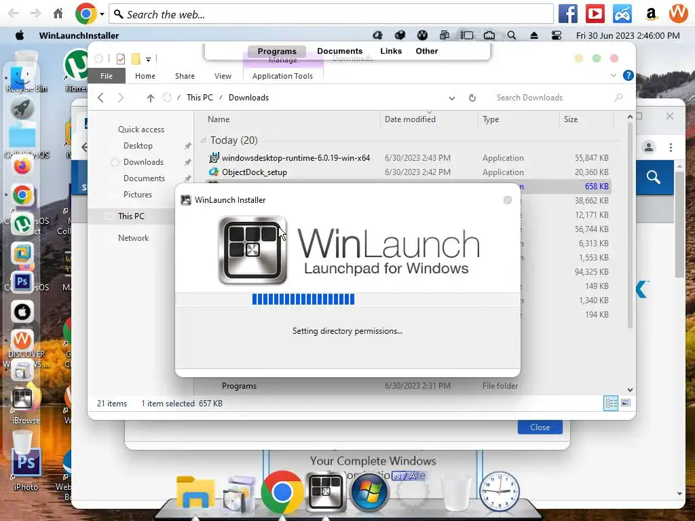Go up one folder level
This screenshot has width=695, height=521.
tap(151, 98)
